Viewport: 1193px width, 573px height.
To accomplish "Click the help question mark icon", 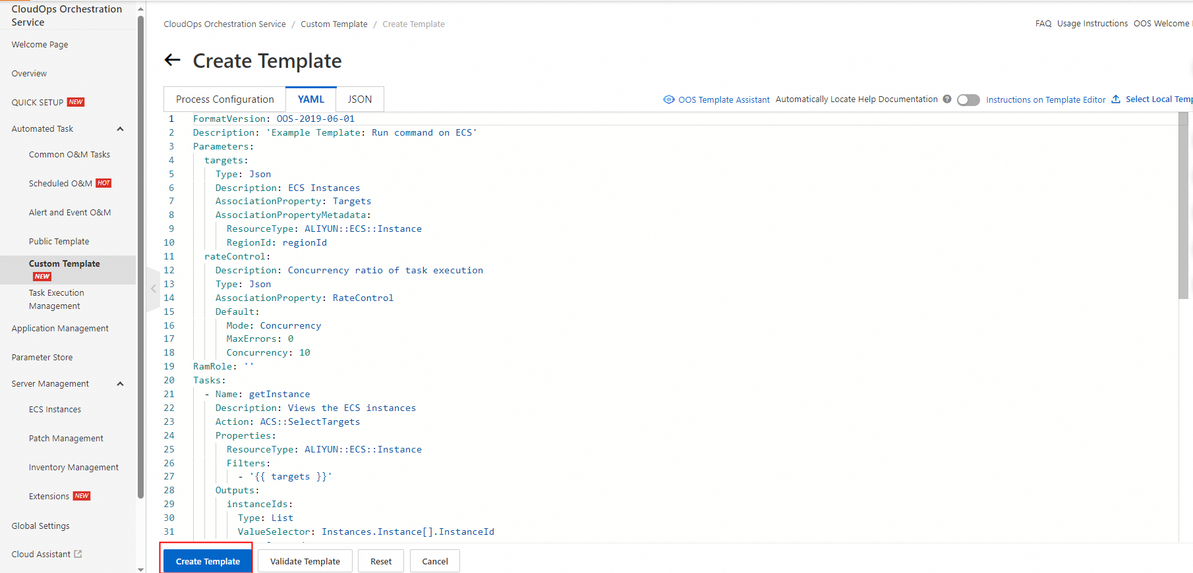I will [947, 99].
